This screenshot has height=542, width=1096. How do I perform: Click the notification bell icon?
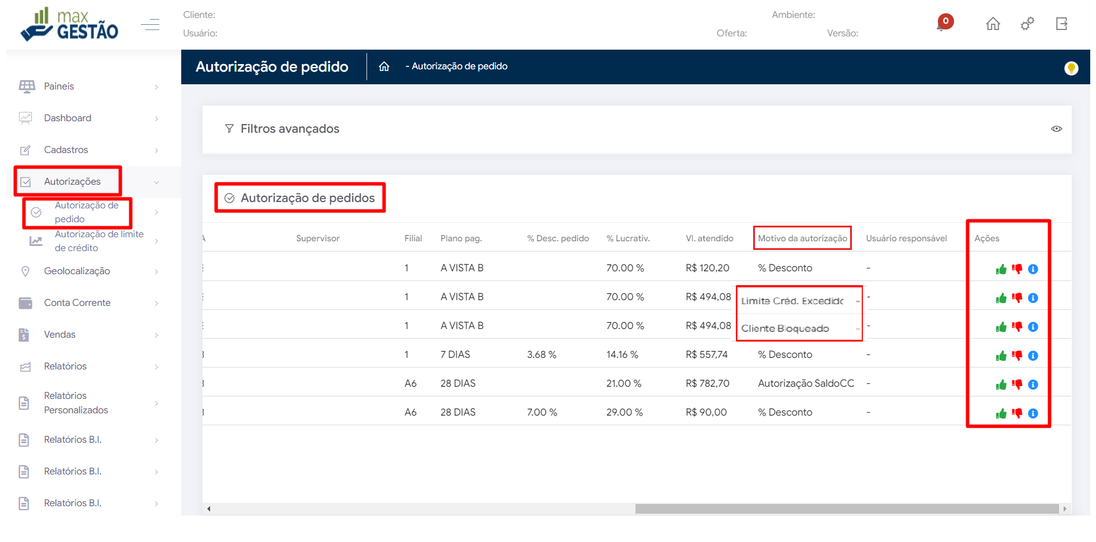pos(942,24)
